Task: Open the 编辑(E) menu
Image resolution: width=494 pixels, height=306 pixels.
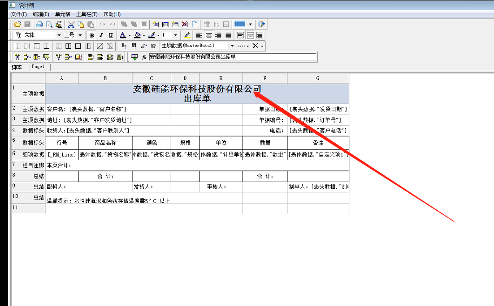Action: (41, 14)
